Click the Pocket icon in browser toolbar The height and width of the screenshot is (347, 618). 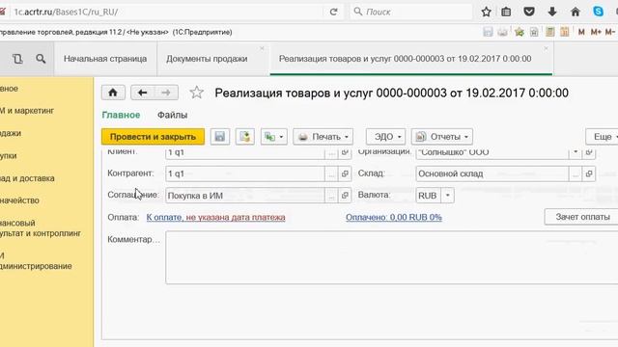(529, 12)
